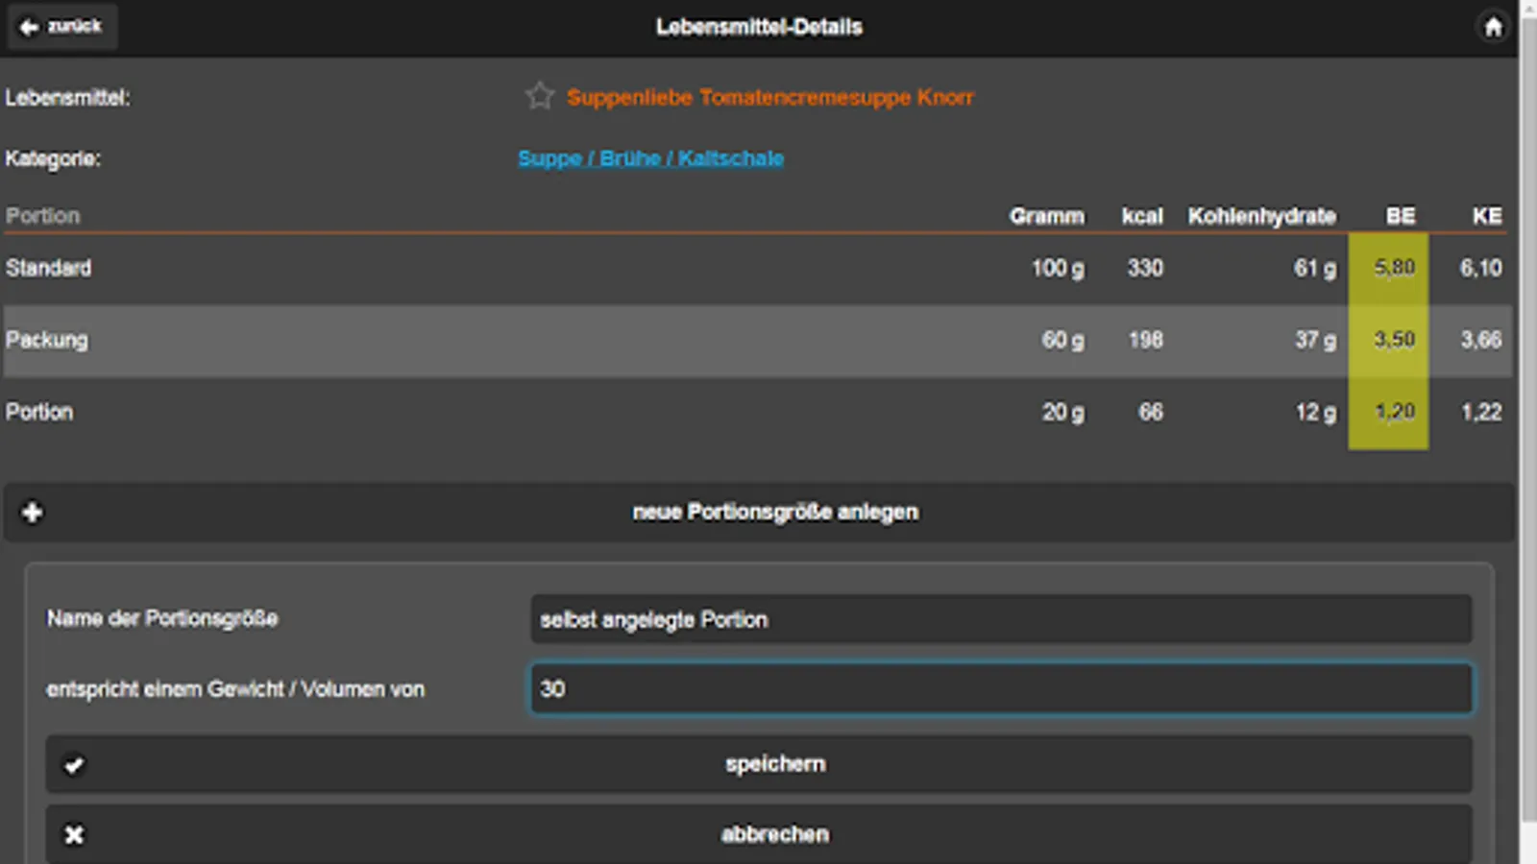This screenshot has width=1537, height=864.
Task: Click the X icon to cancel
Action: click(x=74, y=835)
